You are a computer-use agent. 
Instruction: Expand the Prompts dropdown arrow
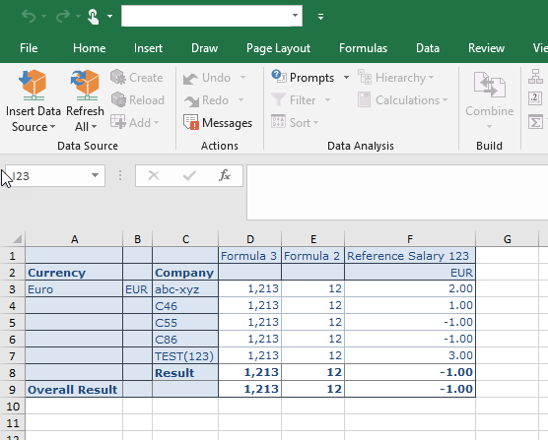[346, 77]
